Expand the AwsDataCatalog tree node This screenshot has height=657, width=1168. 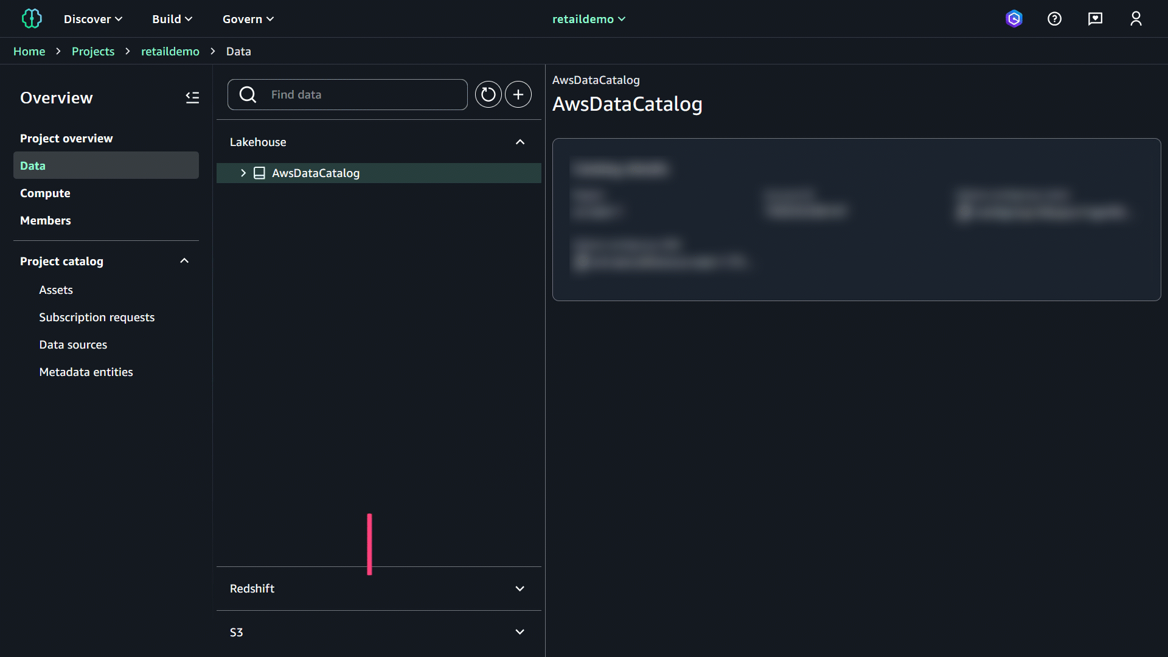tap(243, 173)
